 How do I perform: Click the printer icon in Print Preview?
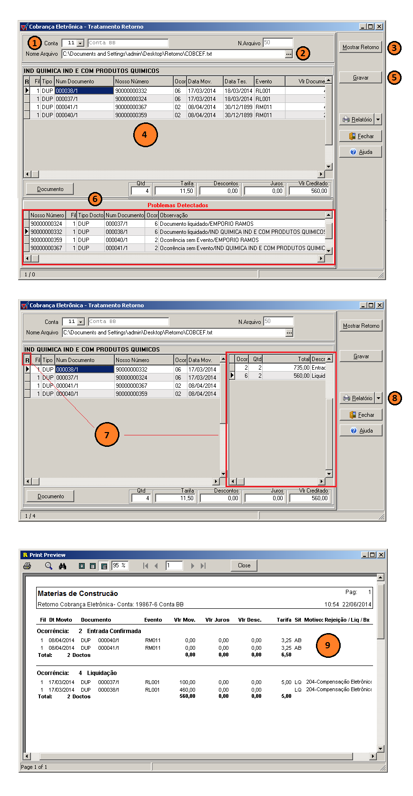coord(27,565)
